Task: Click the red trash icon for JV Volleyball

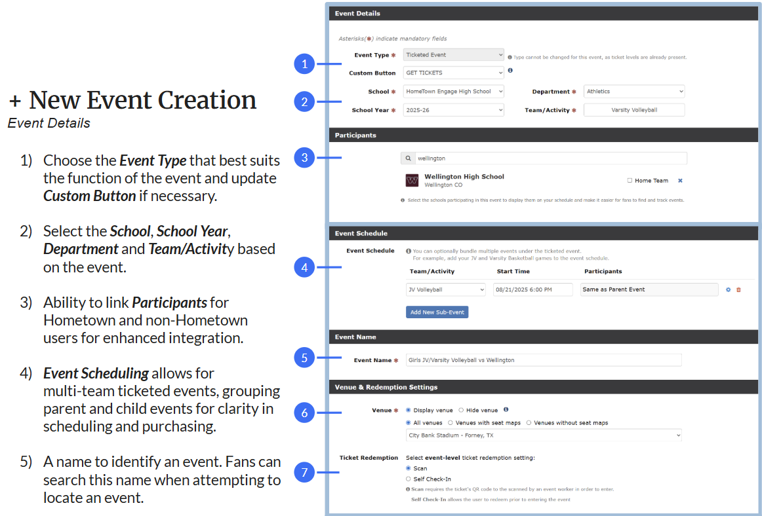Action: [738, 289]
